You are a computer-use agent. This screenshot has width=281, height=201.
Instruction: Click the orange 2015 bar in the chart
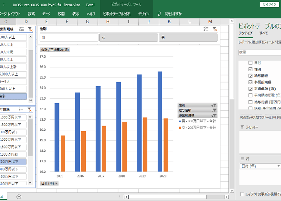click(x=63, y=153)
